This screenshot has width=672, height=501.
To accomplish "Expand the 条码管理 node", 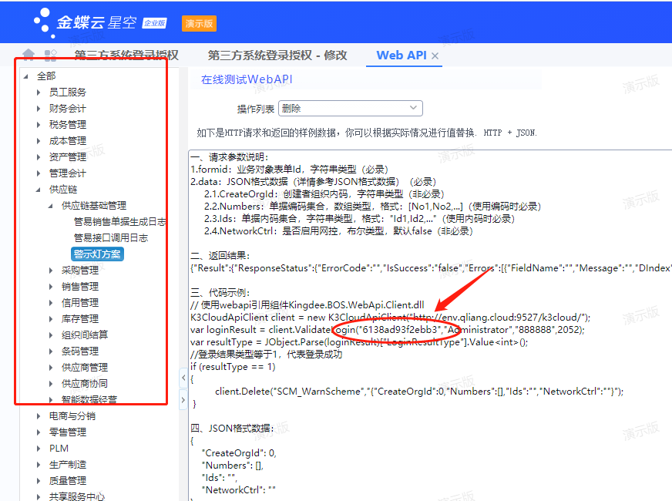I will (51, 351).
